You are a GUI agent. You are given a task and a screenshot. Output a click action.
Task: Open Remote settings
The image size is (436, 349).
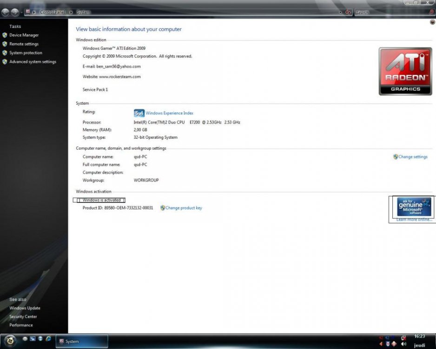tap(24, 44)
